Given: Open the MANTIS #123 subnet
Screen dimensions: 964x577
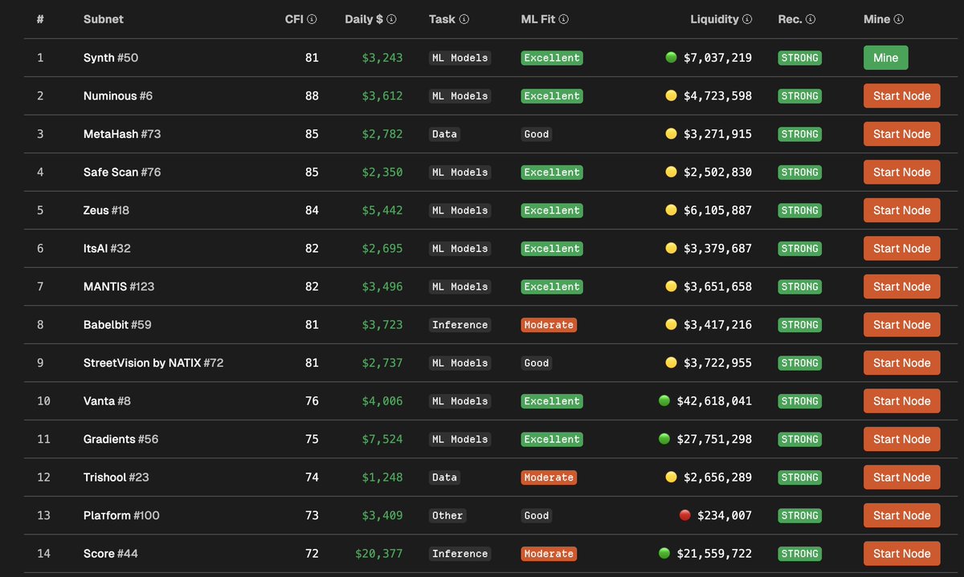Looking at the screenshot, I should coord(119,286).
